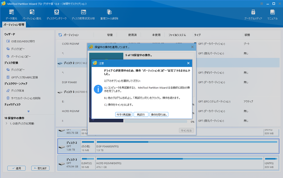Click the 10 保留中の操作 heading
The height and width of the screenshot is (178, 283).
pyautogui.click(x=14, y=118)
